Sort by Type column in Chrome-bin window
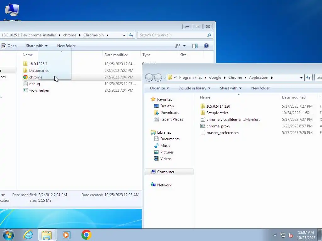 tap(147, 55)
